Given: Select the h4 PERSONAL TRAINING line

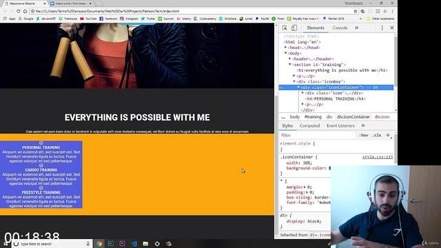Looking at the screenshot, I should pos(336,99).
